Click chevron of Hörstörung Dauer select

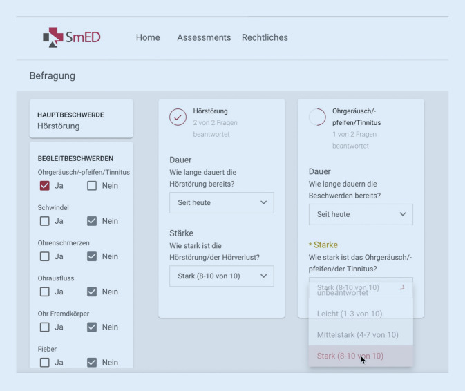click(x=264, y=203)
